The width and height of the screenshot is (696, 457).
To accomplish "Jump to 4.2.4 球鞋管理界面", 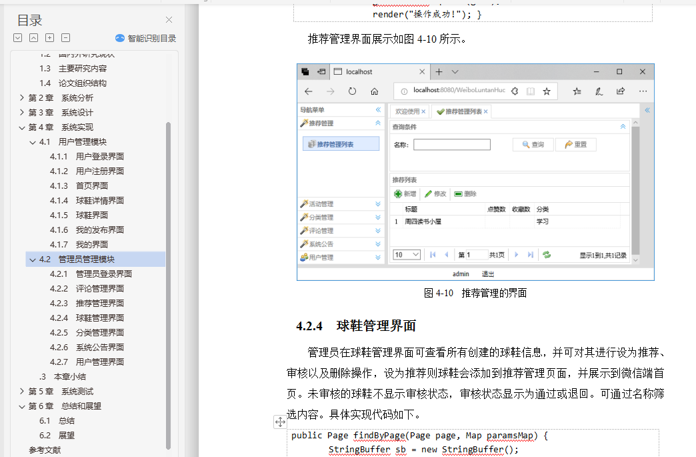I will 87,318.
